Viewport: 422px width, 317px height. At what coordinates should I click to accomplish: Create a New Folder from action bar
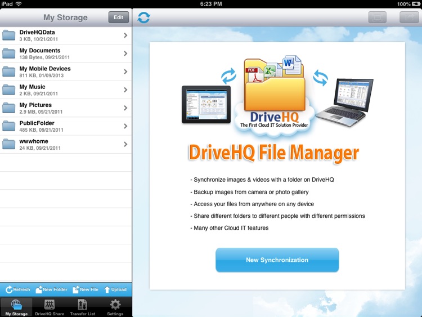(51, 289)
